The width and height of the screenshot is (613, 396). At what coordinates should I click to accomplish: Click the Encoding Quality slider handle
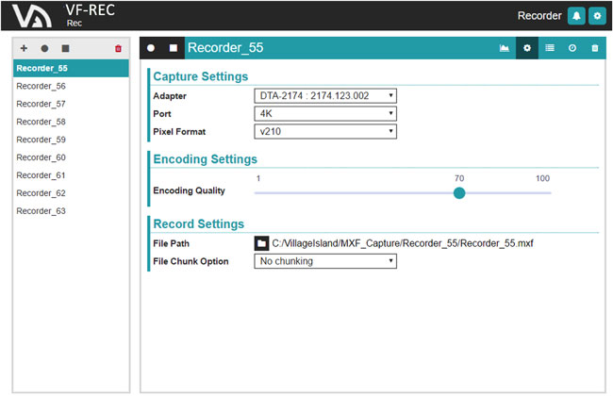coord(459,192)
